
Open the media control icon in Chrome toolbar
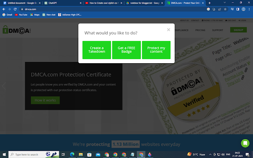coord(232,9)
